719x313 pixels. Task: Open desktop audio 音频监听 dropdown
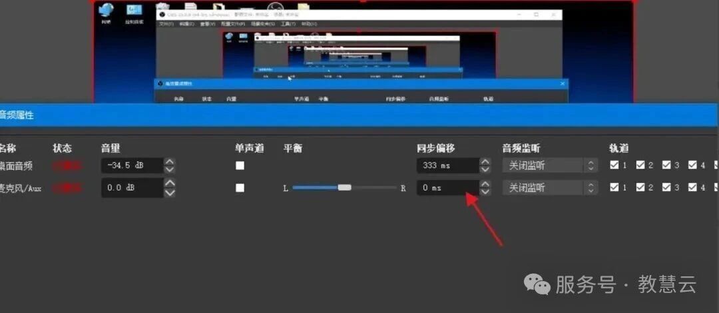point(549,165)
